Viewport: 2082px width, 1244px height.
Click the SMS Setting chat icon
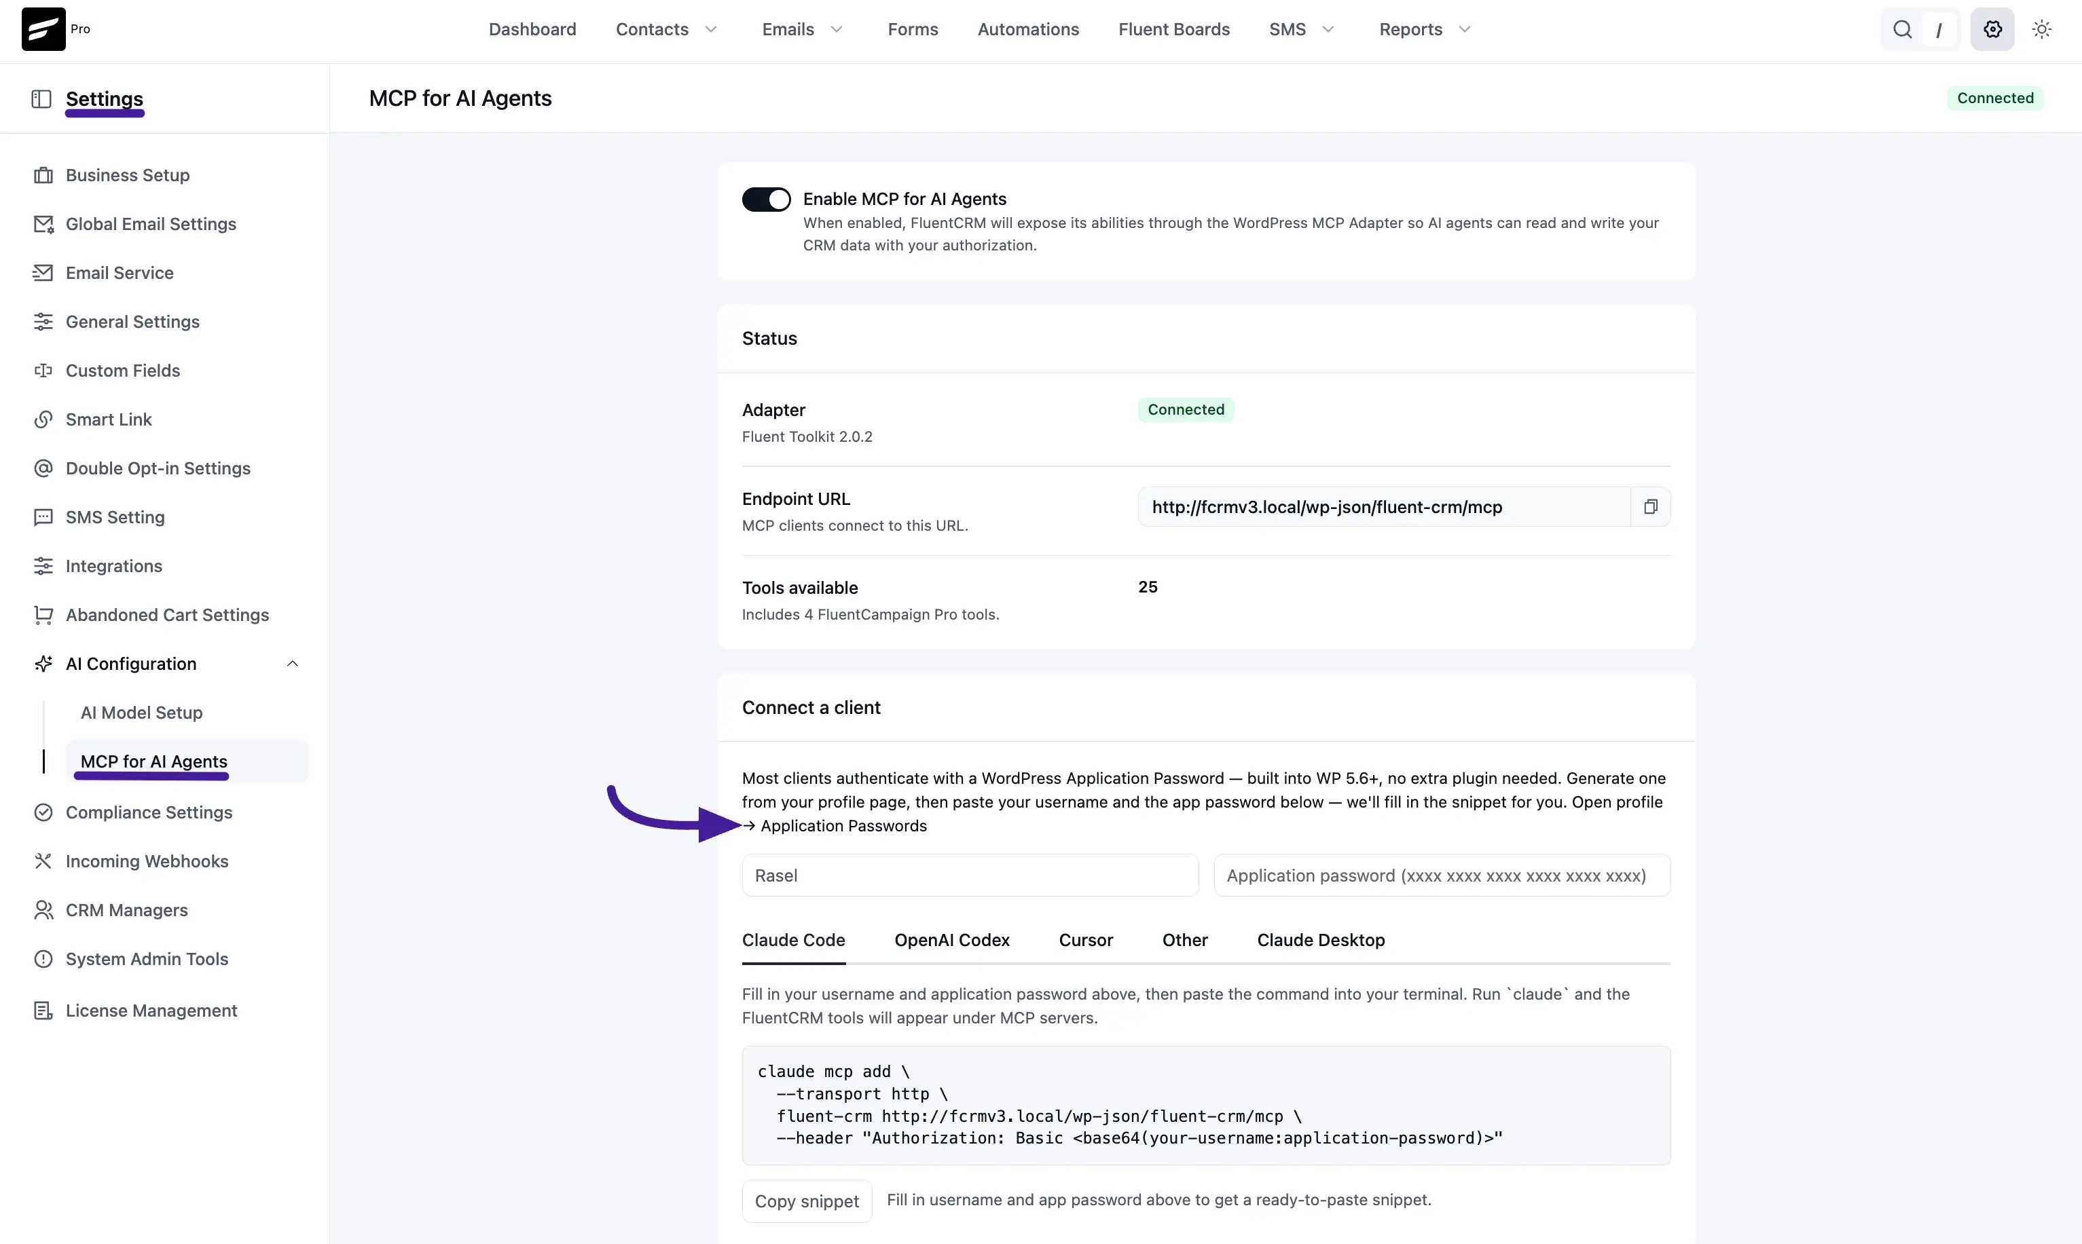[43, 517]
